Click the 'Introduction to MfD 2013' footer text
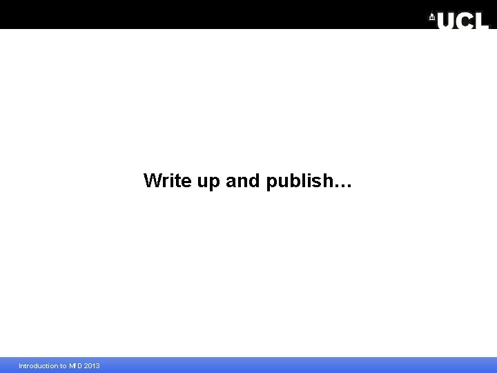497x373 pixels. 59,365
